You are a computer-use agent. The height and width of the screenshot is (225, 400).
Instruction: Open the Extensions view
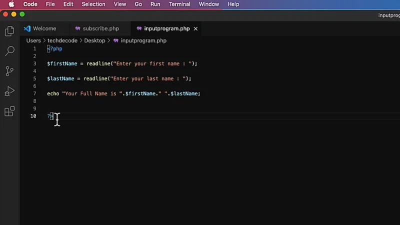tap(9, 111)
